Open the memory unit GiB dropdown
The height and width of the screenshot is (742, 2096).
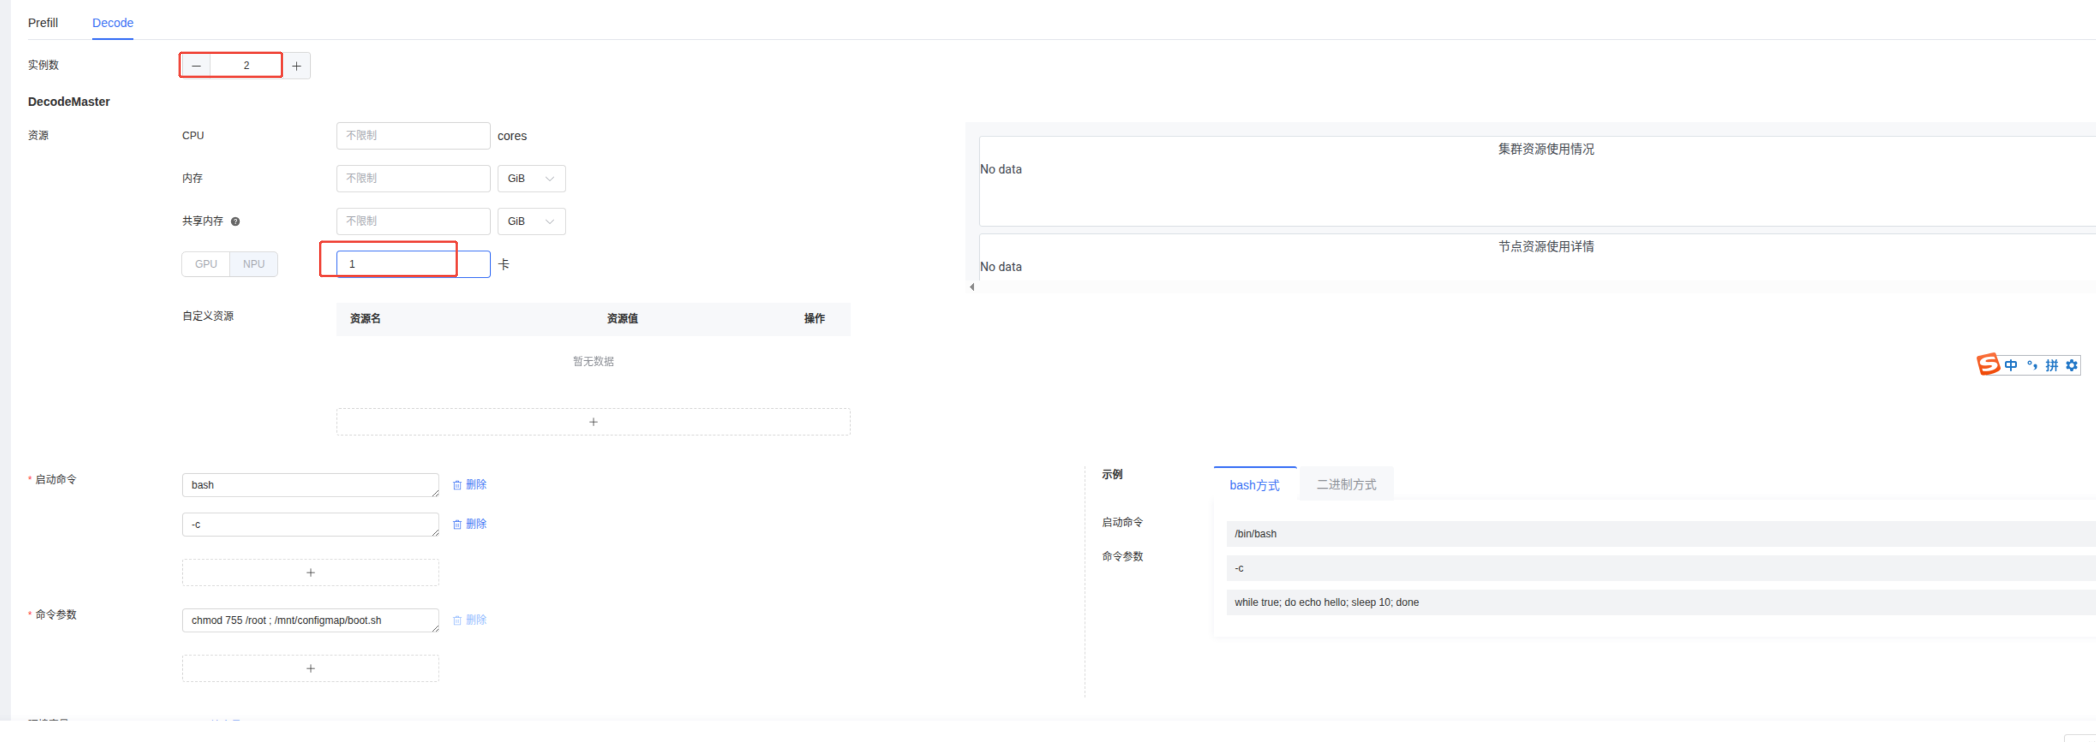tap(531, 179)
